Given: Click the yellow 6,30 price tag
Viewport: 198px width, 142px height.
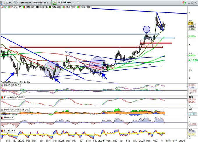Looking at the screenshot, I should pos(191,23).
